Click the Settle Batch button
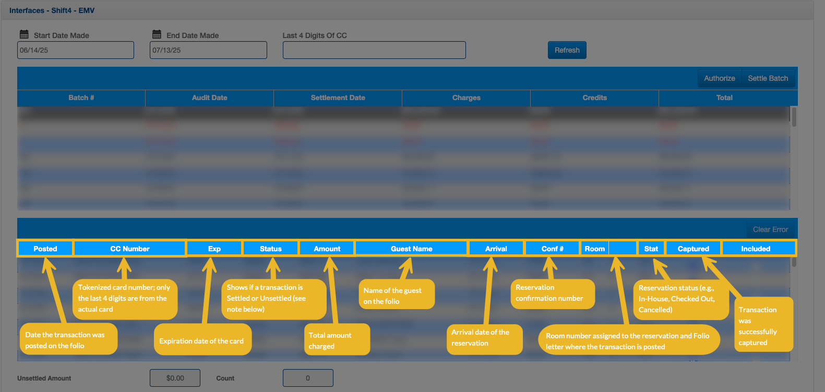This screenshot has width=825, height=392. (768, 78)
